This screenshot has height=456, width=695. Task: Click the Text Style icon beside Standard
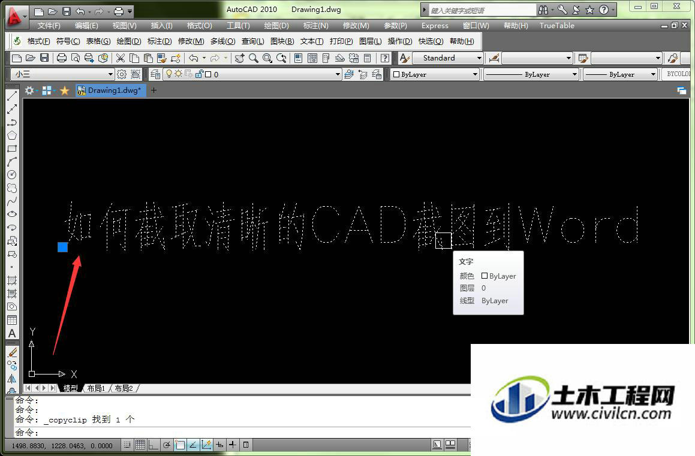point(404,58)
